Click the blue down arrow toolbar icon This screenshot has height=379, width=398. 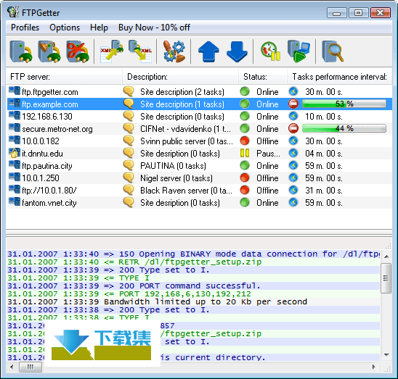[x=237, y=51]
